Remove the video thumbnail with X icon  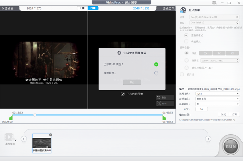coord(51,135)
